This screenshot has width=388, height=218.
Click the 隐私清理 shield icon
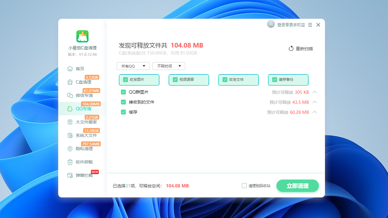(x=70, y=148)
